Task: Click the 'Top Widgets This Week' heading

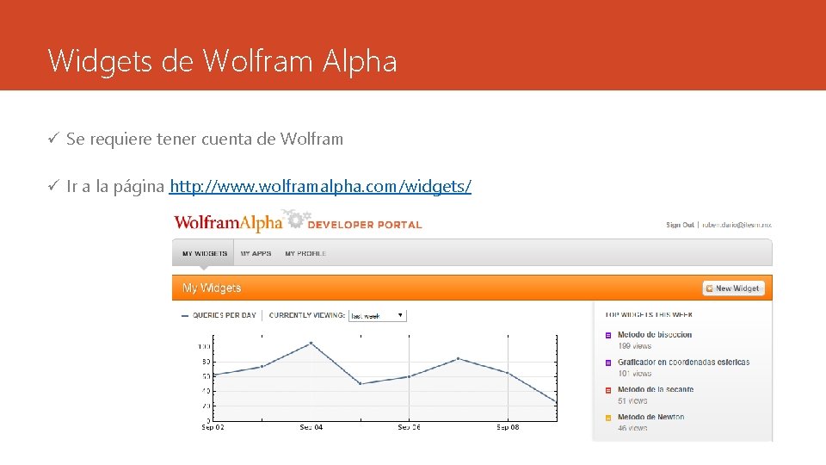Action: 649,315
